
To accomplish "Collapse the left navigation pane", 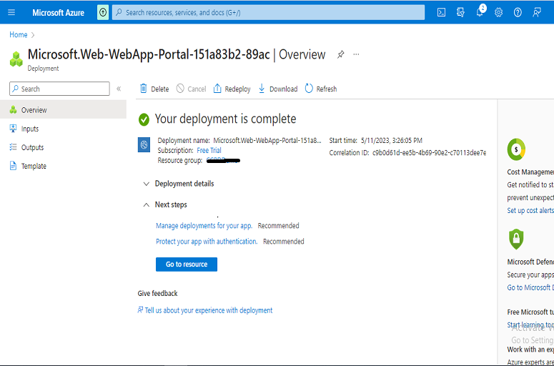I will pyautogui.click(x=119, y=89).
